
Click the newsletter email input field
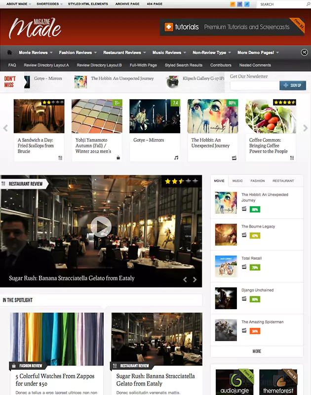pyautogui.click(x=255, y=85)
